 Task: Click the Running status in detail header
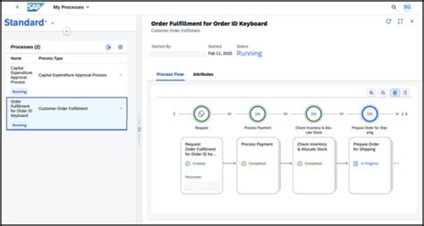coord(249,53)
